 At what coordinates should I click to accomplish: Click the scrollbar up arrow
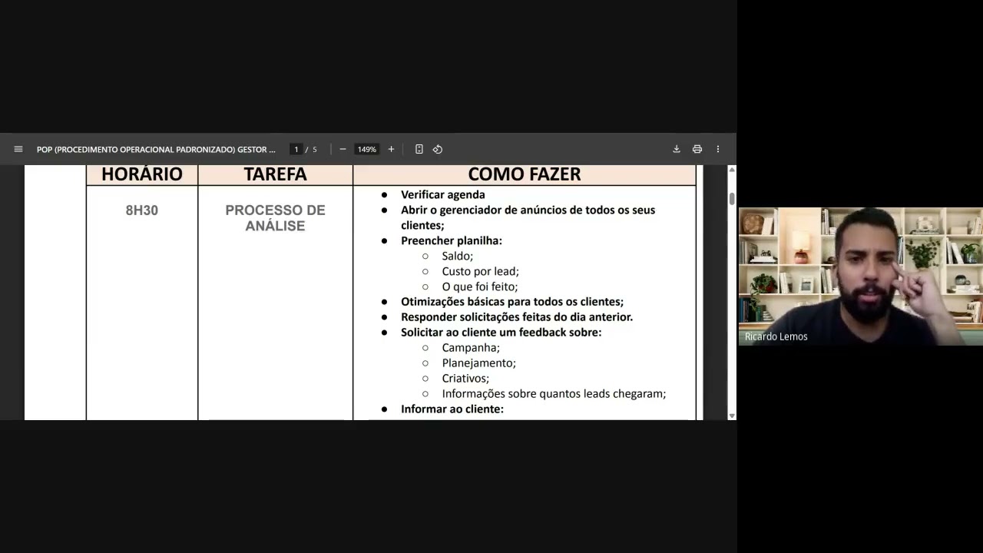[x=732, y=169]
